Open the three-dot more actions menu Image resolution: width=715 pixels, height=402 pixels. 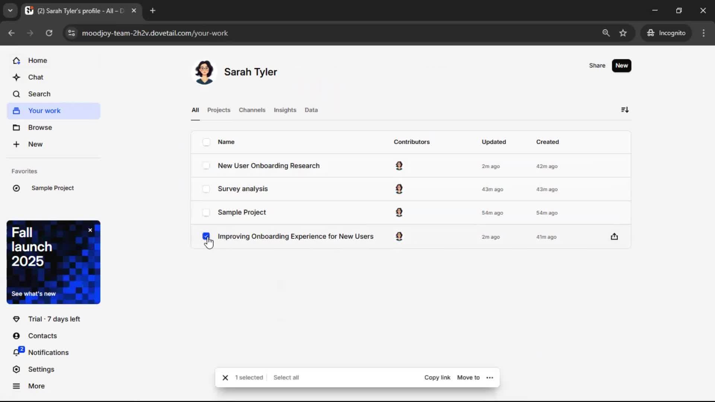[x=490, y=378]
